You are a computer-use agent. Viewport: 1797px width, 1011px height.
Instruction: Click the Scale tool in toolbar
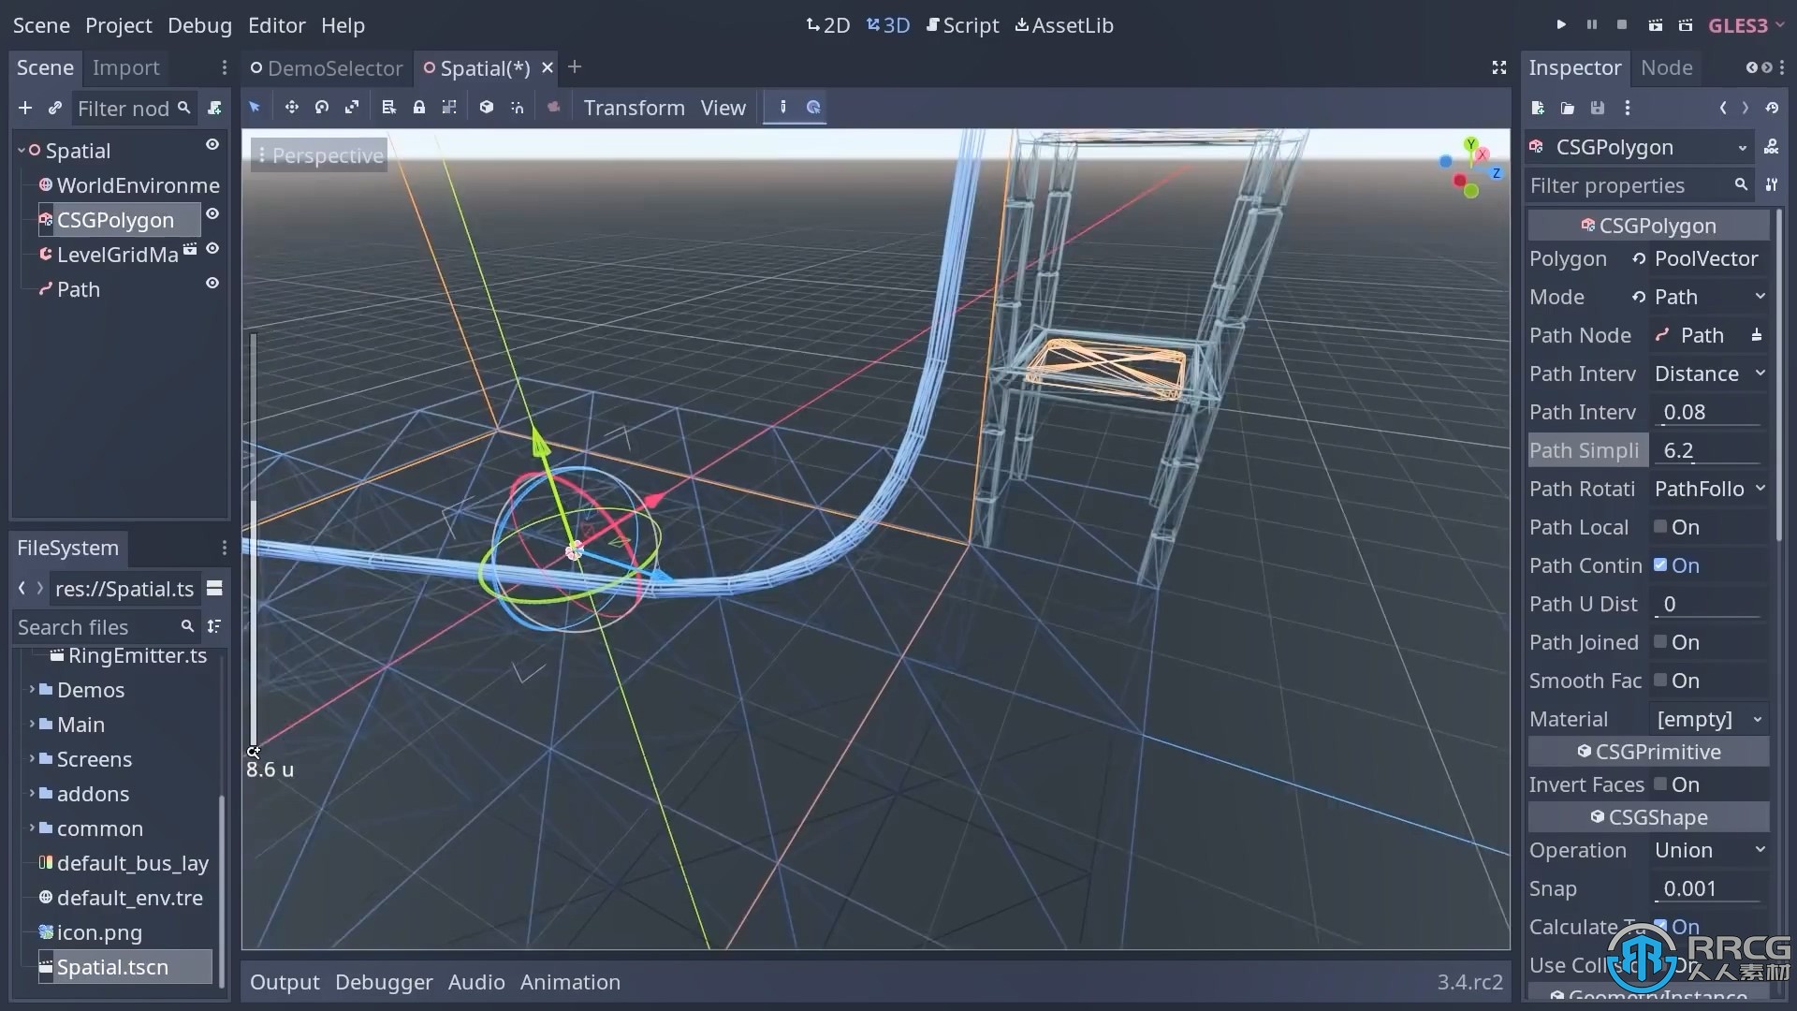[353, 108]
